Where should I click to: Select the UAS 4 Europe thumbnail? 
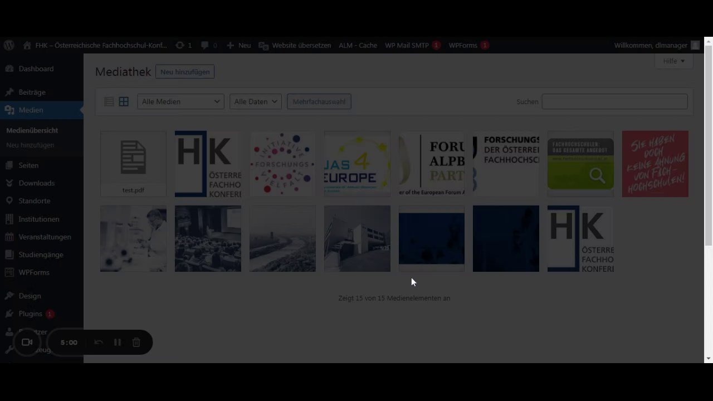[x=357, y=164]
